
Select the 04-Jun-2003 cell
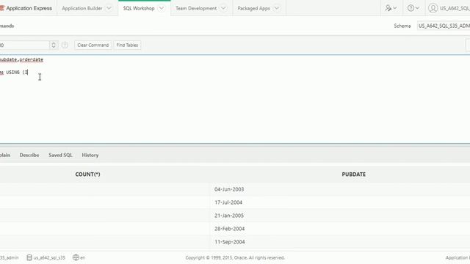click(x=229, y=189)
